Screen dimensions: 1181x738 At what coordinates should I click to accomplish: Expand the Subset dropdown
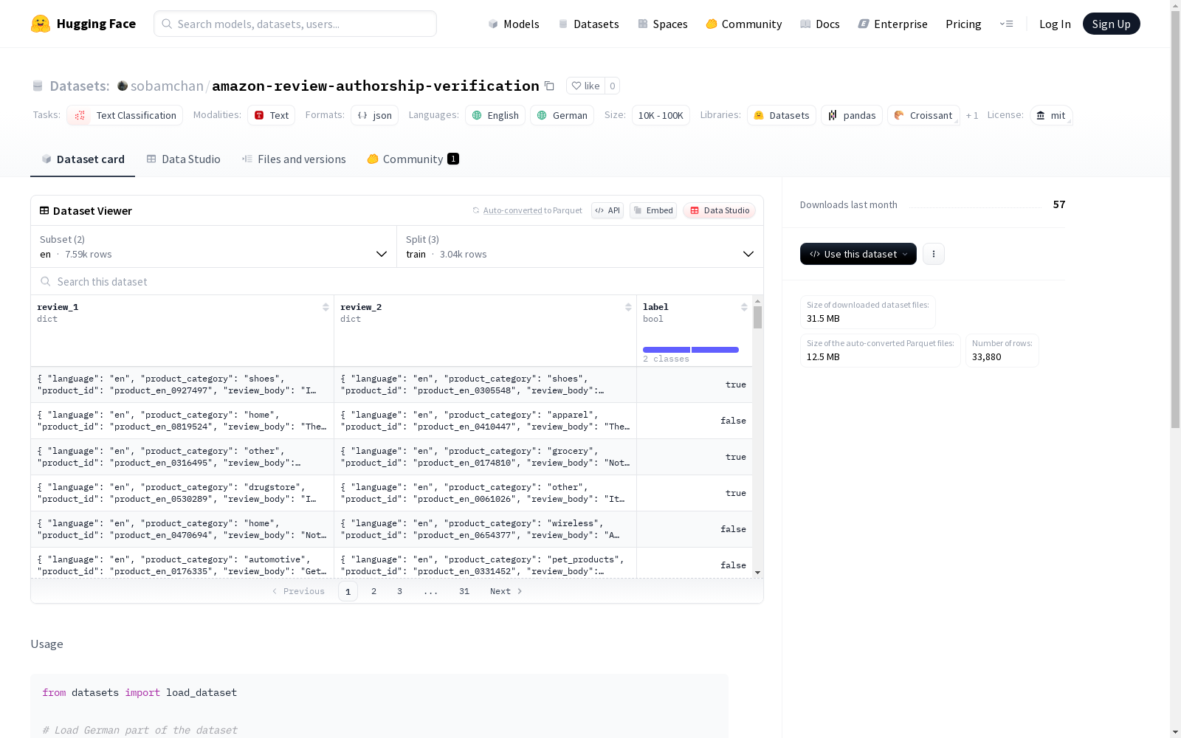[x=214, y=246]
